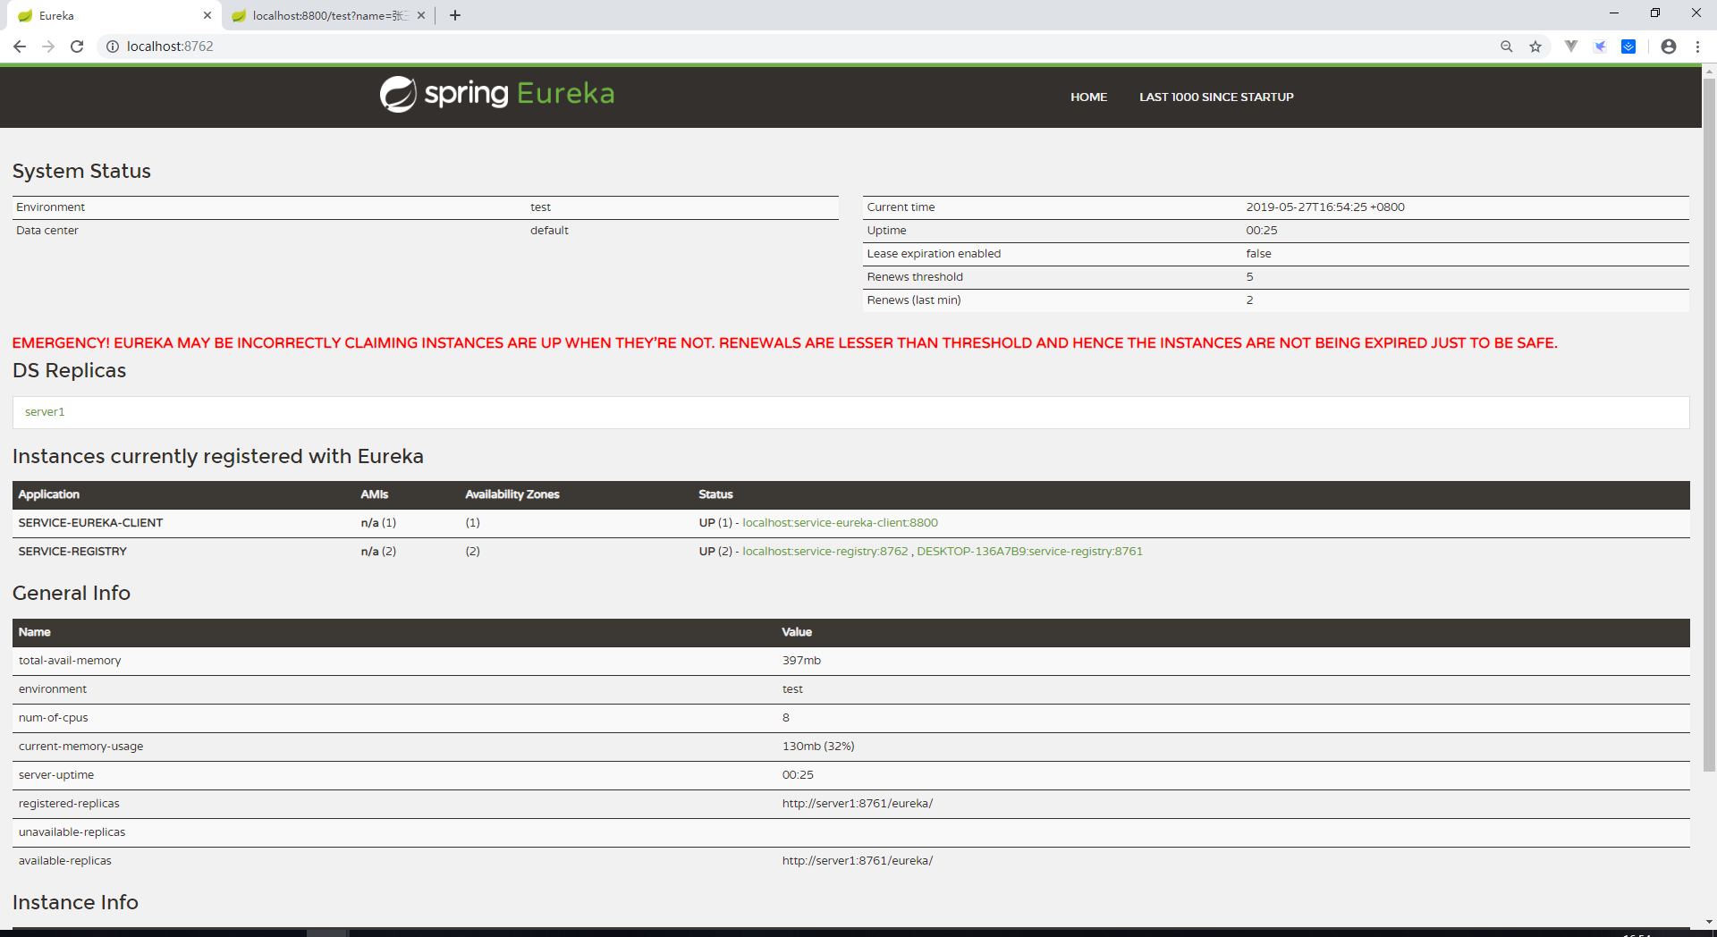This screenshot has height=937, width=1717.
Task: Click the Application column header
Action: coord(49,494)
